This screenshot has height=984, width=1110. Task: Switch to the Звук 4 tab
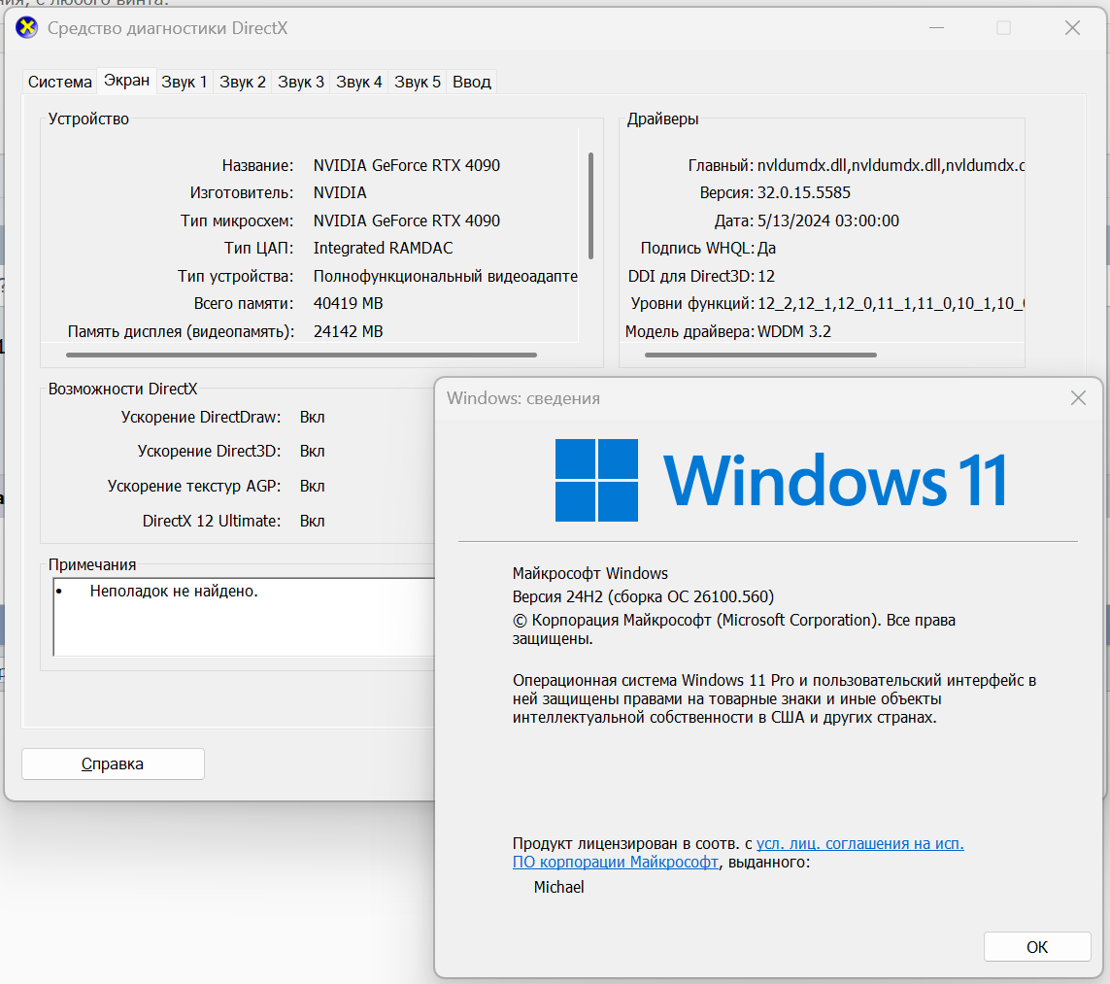tap(359, 83)
